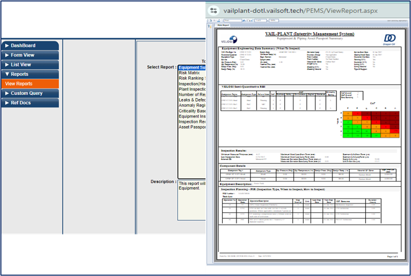Select the Inspection(His… report entry
The height and width of the screenshot is (276, 411).
192,83
